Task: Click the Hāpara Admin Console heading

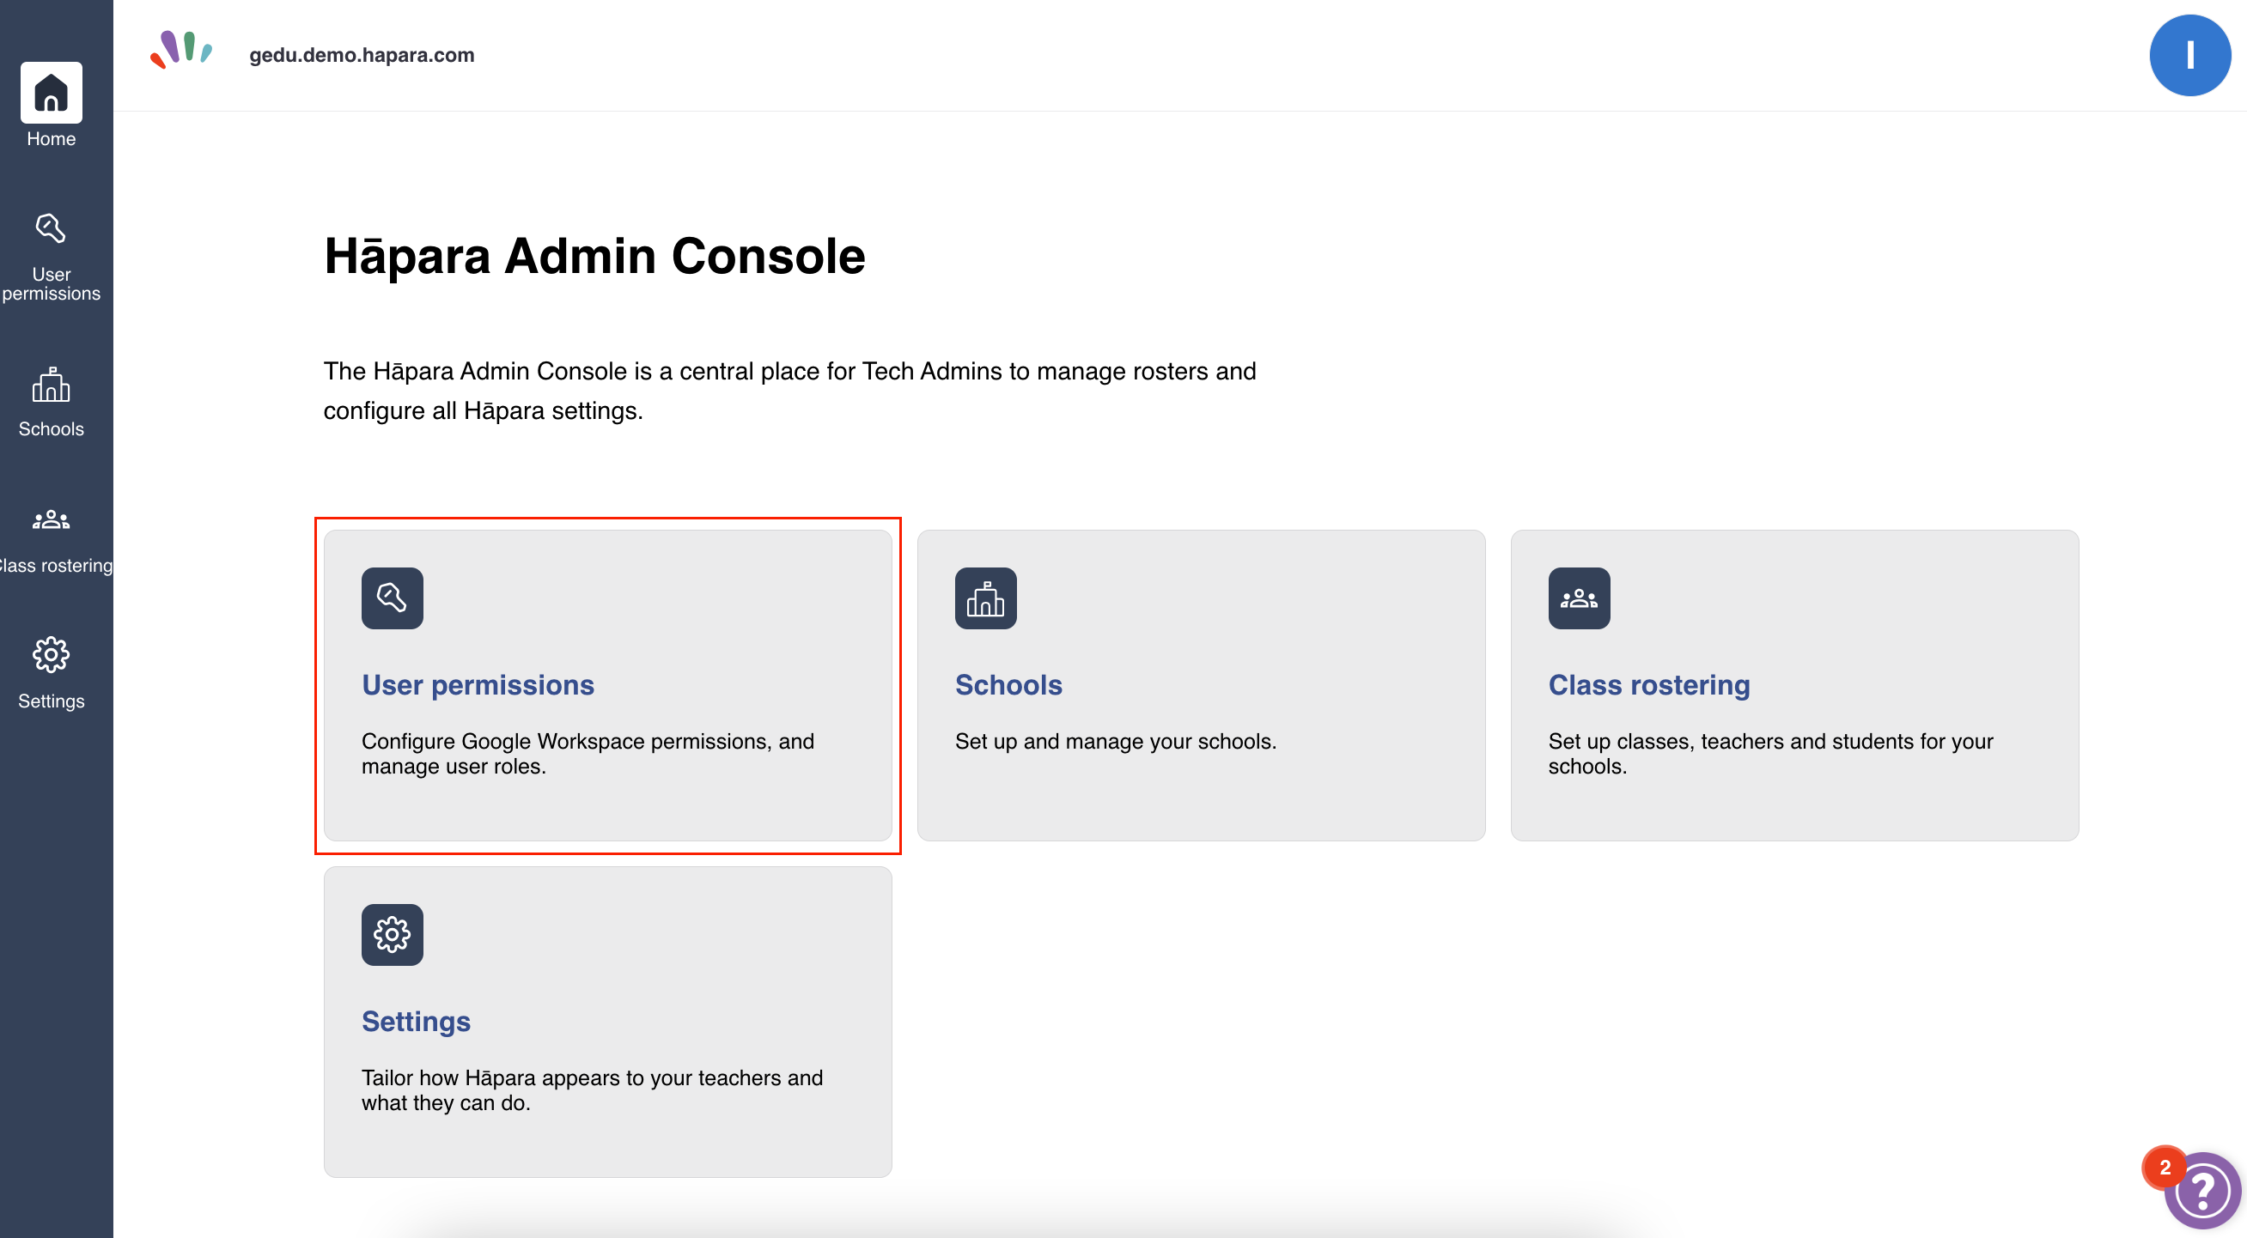Action: (595, 257)
